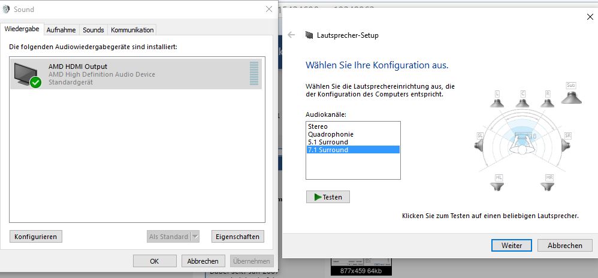
Task: Click the volume level meter of AMD HDMI Output
Action: tap(253, 74)
